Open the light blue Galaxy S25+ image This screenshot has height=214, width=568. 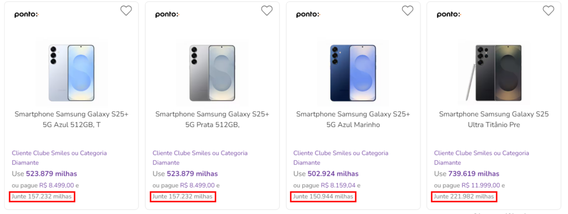point(72,73)
